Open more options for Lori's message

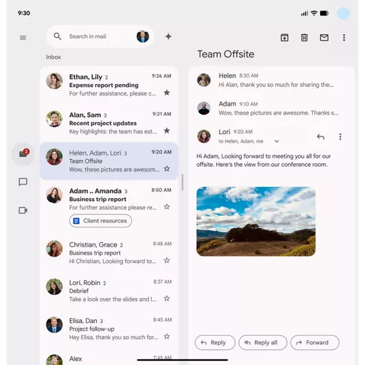pos(340,137)
